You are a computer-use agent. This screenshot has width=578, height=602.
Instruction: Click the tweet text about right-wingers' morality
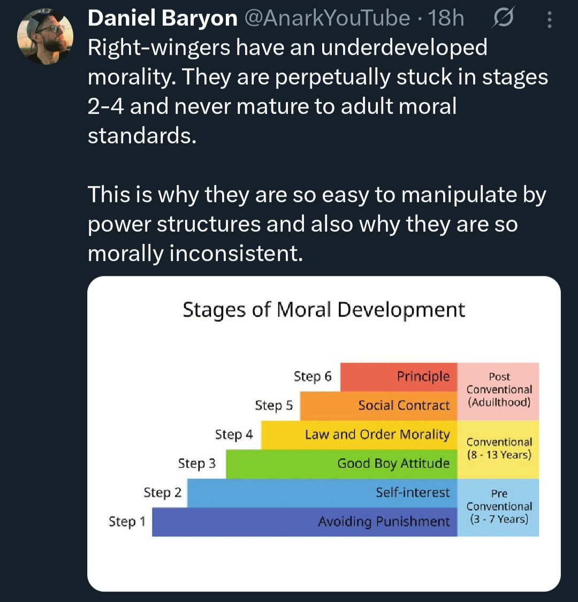(317, 92)
